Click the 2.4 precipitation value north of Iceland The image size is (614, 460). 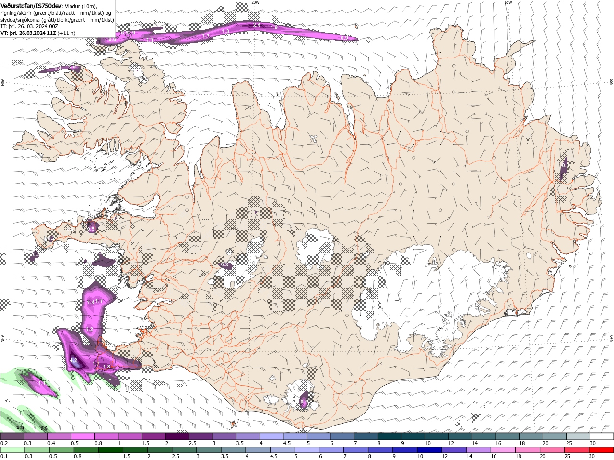pos(256,25)
